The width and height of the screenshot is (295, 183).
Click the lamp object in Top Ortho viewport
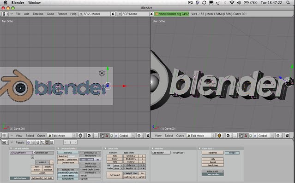102,73
